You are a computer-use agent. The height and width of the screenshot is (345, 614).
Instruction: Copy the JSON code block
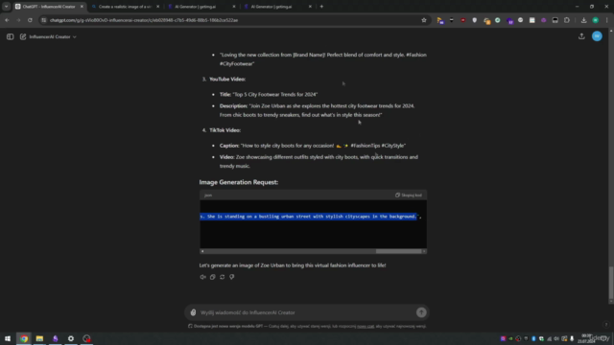409,195
